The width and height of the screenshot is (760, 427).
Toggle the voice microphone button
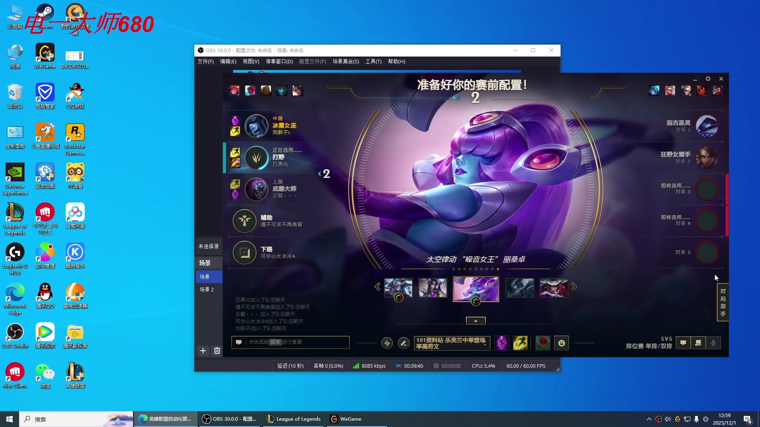713,343
